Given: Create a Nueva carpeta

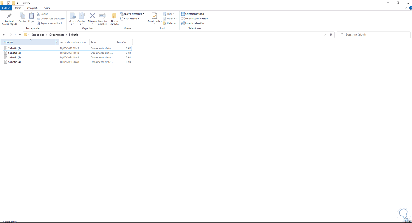Looking at the screenshot, I should (115, 19).
